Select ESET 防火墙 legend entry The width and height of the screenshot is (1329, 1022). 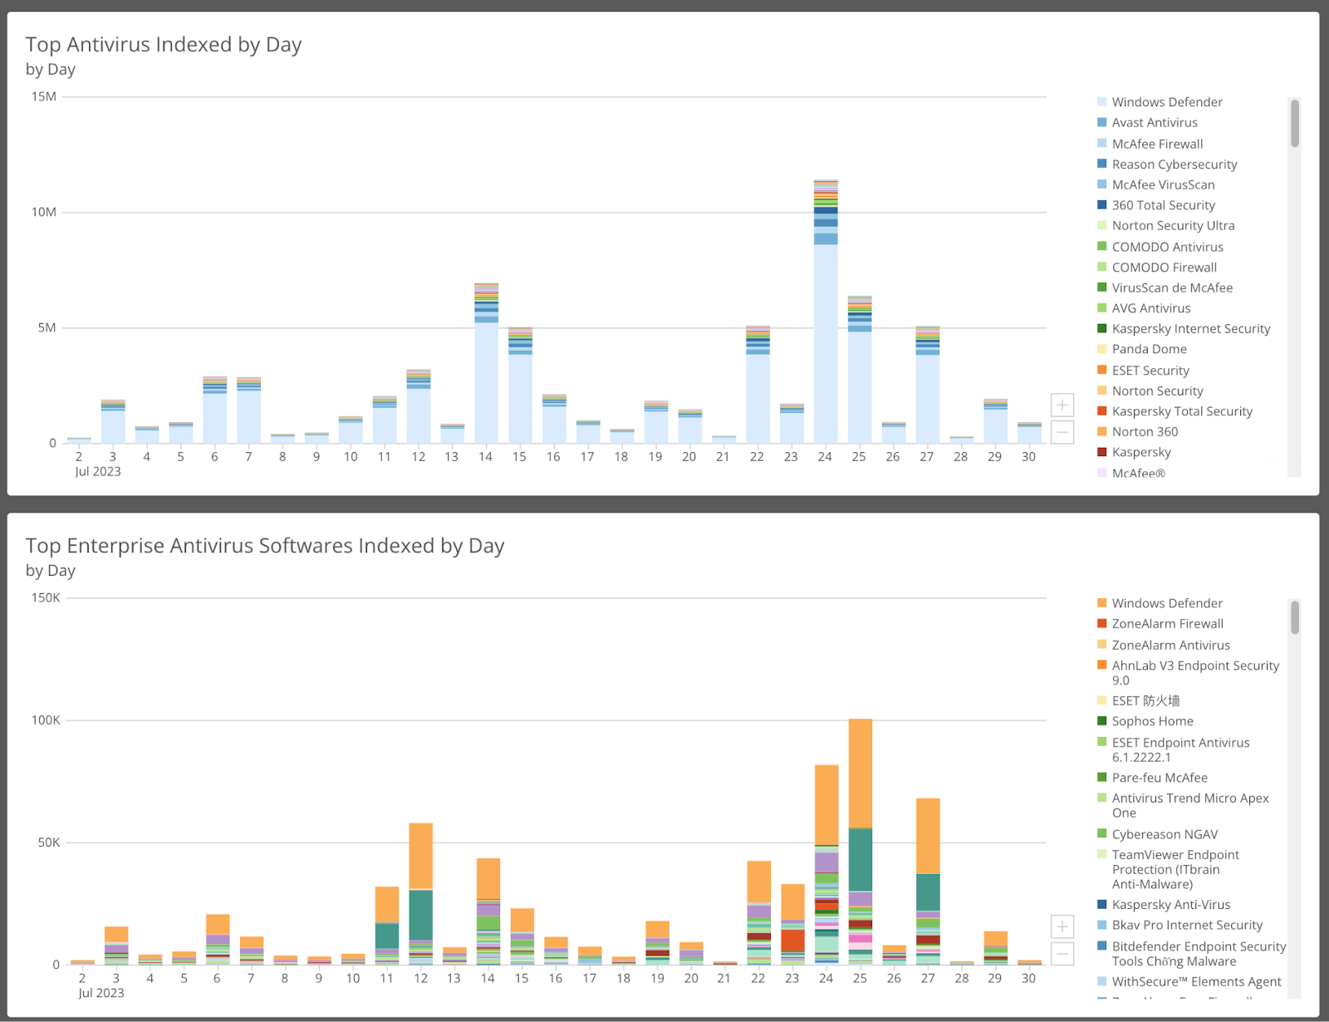[x=1138, y=700]
